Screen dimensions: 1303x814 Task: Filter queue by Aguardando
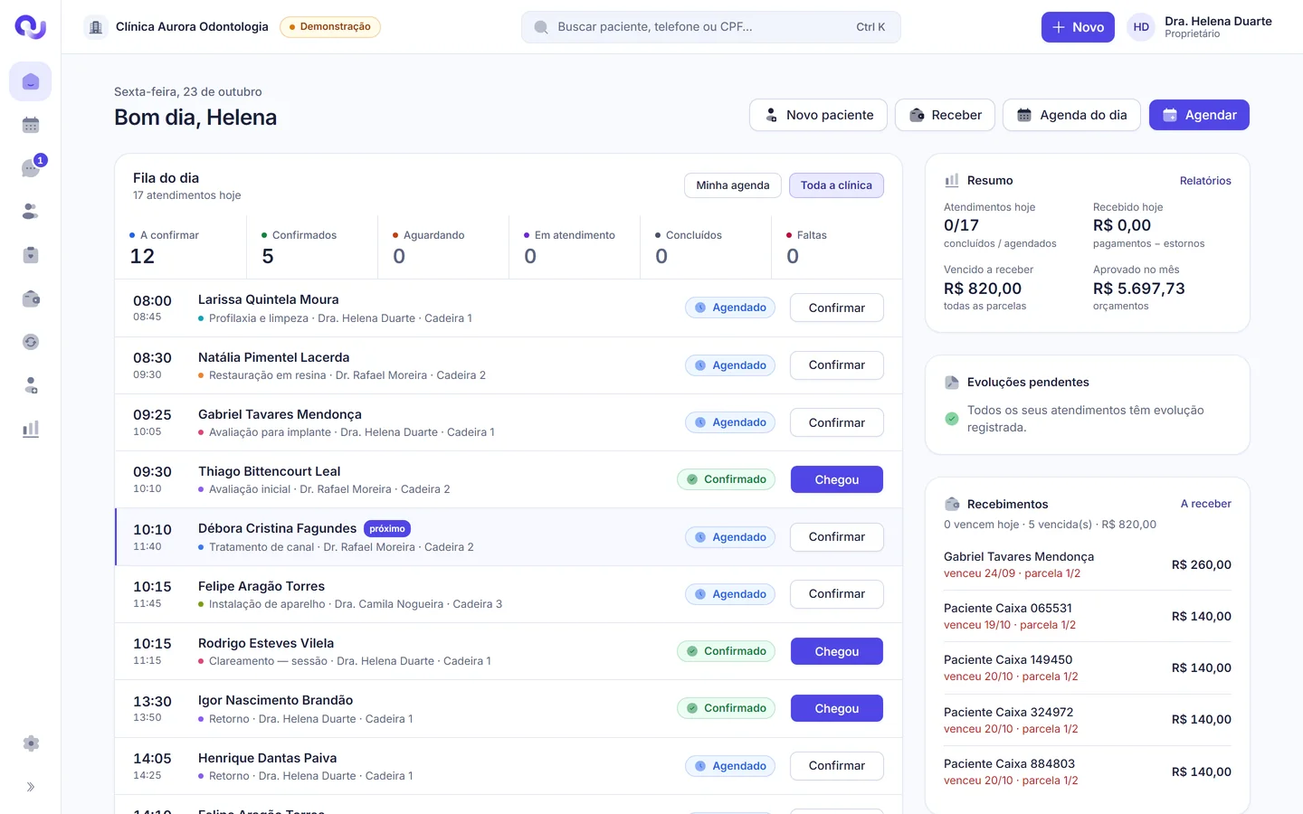(x=443, y=246)
